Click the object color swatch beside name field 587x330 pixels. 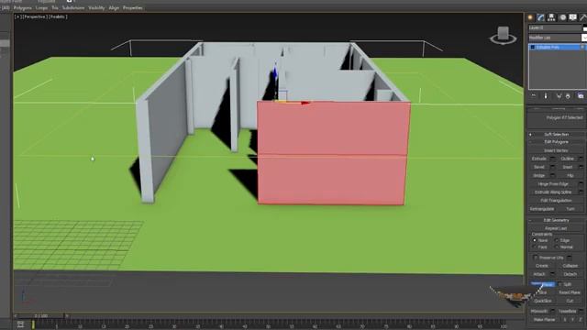585,27
